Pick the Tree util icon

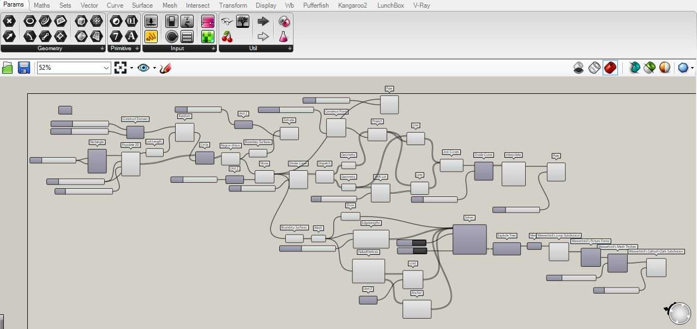[243, 21]
